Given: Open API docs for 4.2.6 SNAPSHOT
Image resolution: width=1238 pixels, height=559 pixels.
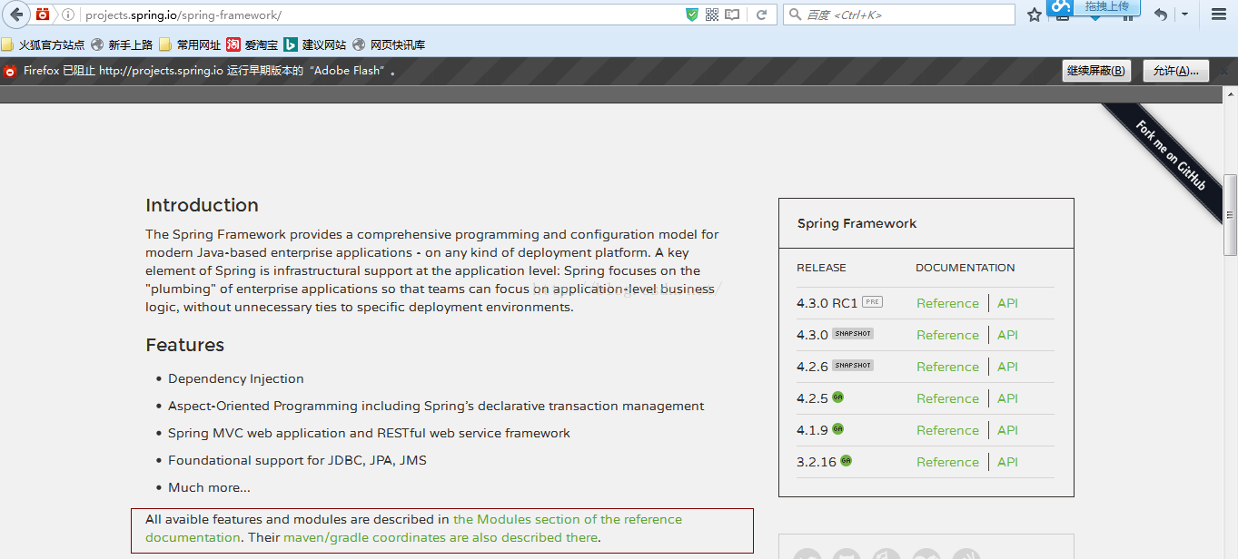Looking at the screenshot, I should click(x=1007, y=367).
